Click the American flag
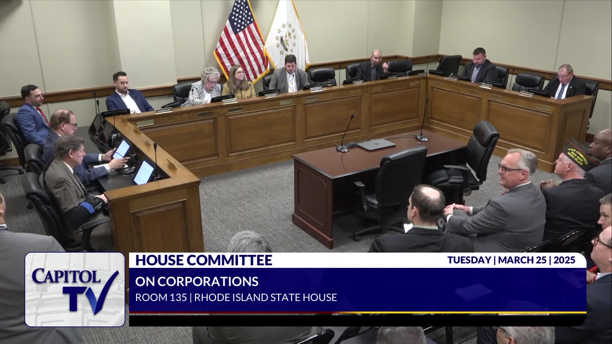Image resolution: width=612 pixels, height=344 pixels. pyautogui.click(x=241, y=38)
